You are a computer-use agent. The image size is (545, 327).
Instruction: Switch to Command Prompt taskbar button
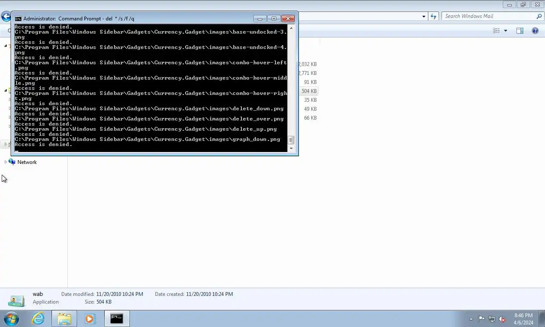[x=117, y=318]
